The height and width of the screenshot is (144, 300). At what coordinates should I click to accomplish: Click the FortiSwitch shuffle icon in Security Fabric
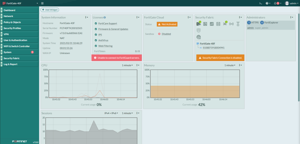pos(225,24)
